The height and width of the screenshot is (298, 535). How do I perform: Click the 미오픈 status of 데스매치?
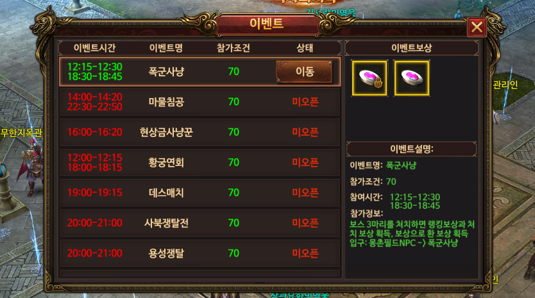[x=305, y=193]
